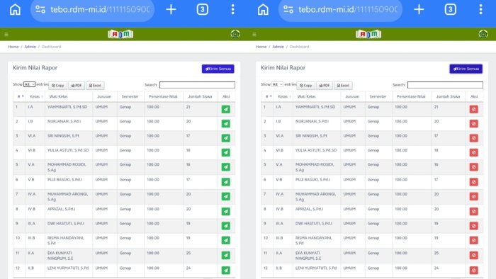The height and width of the screenshot is (279, 496).
Task: Send grades for LENI YURMATUTI row, left page
Action: [225, 271]
